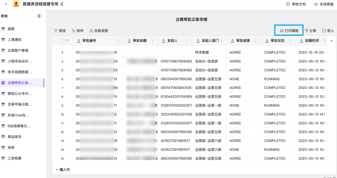Open the 小程序自动识… table
Image resolution: width=337 pixels, height=178 pixels.
point(22,61)
